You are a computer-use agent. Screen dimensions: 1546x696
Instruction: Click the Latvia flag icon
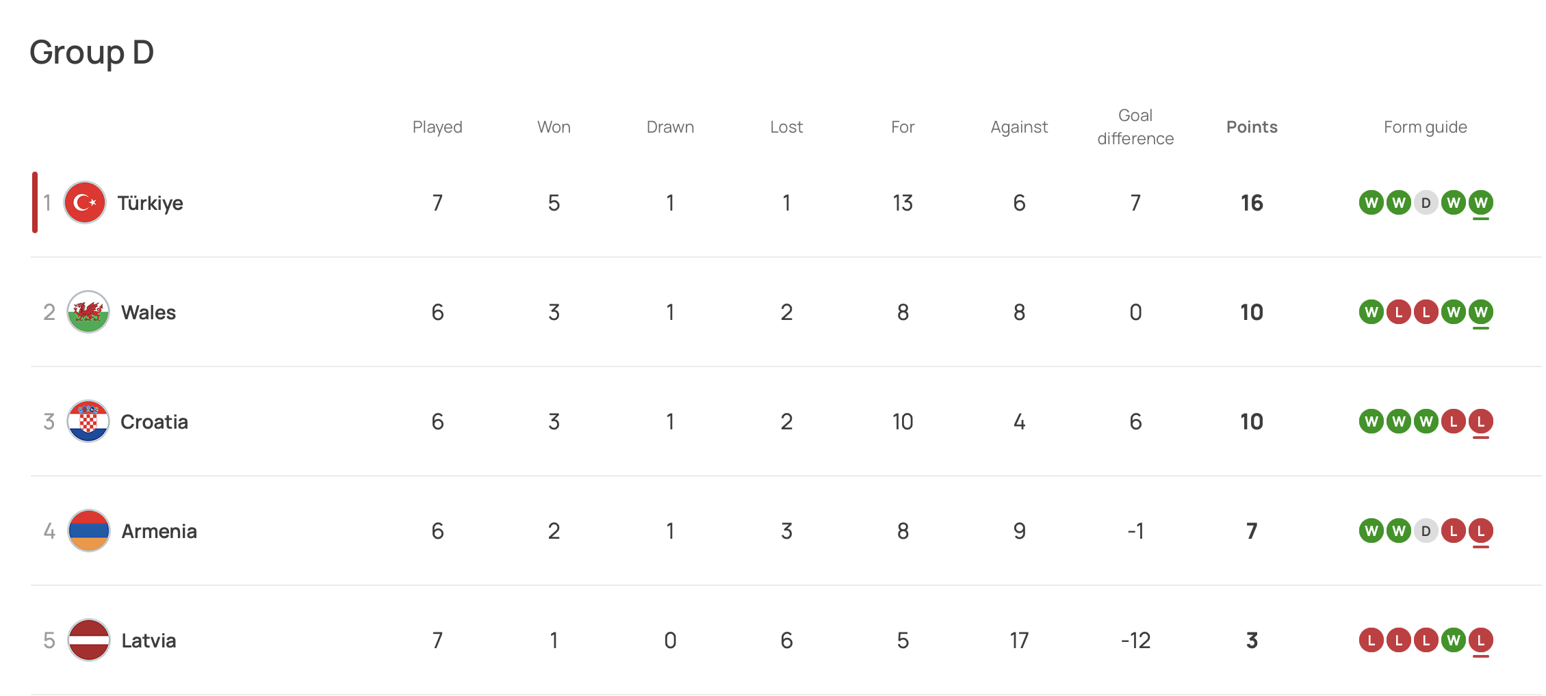(89, 640)
